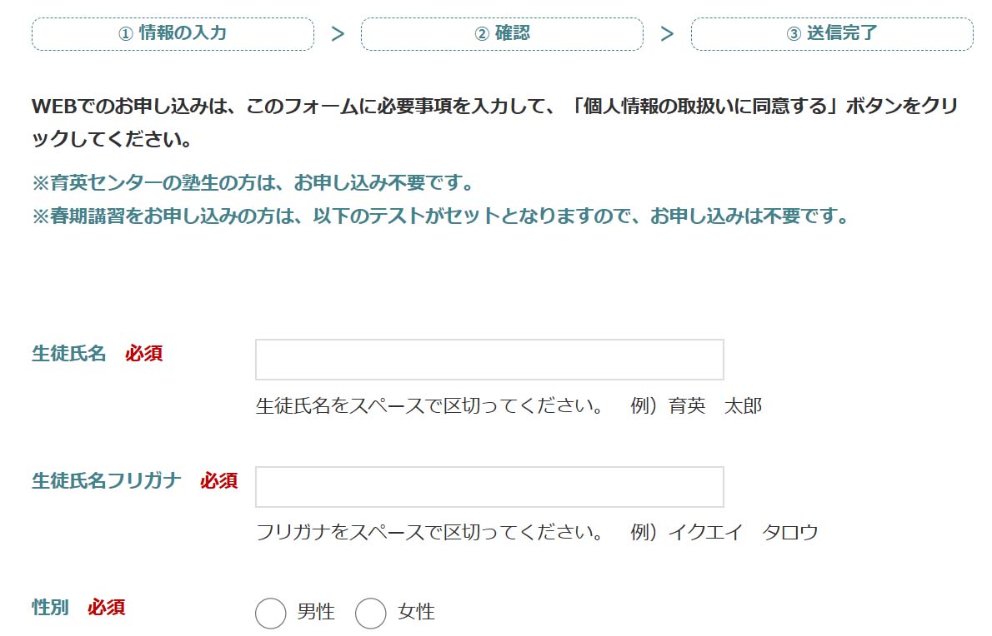Viewport: 992px width, 636px height.
Task: Select the 男性 radio button
Action: pyautogui.click(x=271, y=614)
